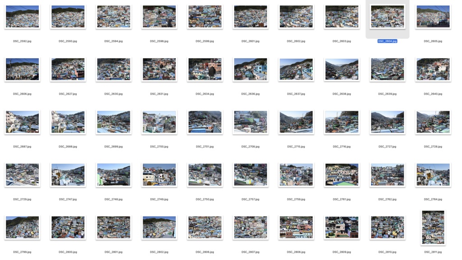
Task: Choose the DSC_2799.jpg image thumbnail
Action: 23,228
